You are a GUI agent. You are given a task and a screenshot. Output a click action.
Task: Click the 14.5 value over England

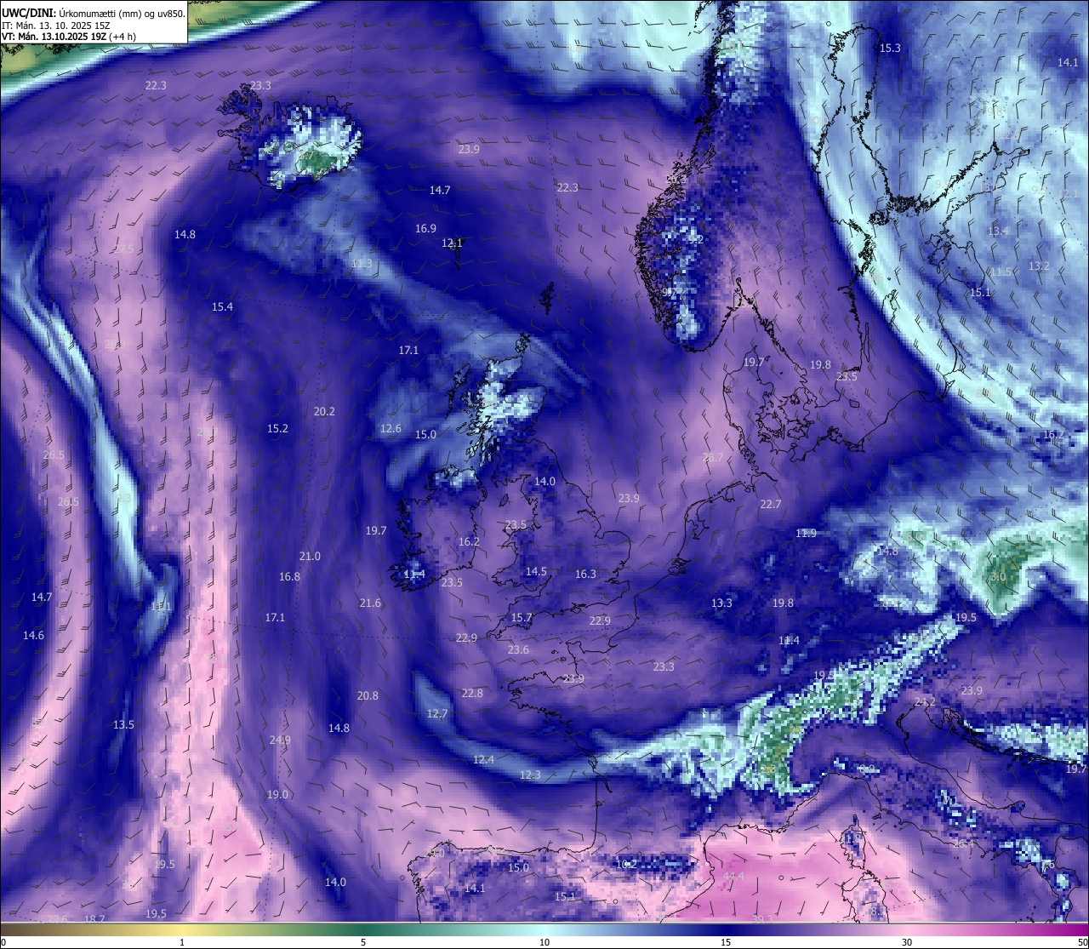pos(536,571)
